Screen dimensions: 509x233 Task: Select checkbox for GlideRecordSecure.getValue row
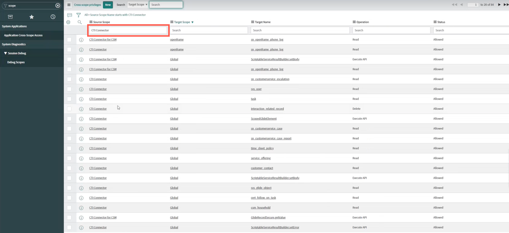69,217
